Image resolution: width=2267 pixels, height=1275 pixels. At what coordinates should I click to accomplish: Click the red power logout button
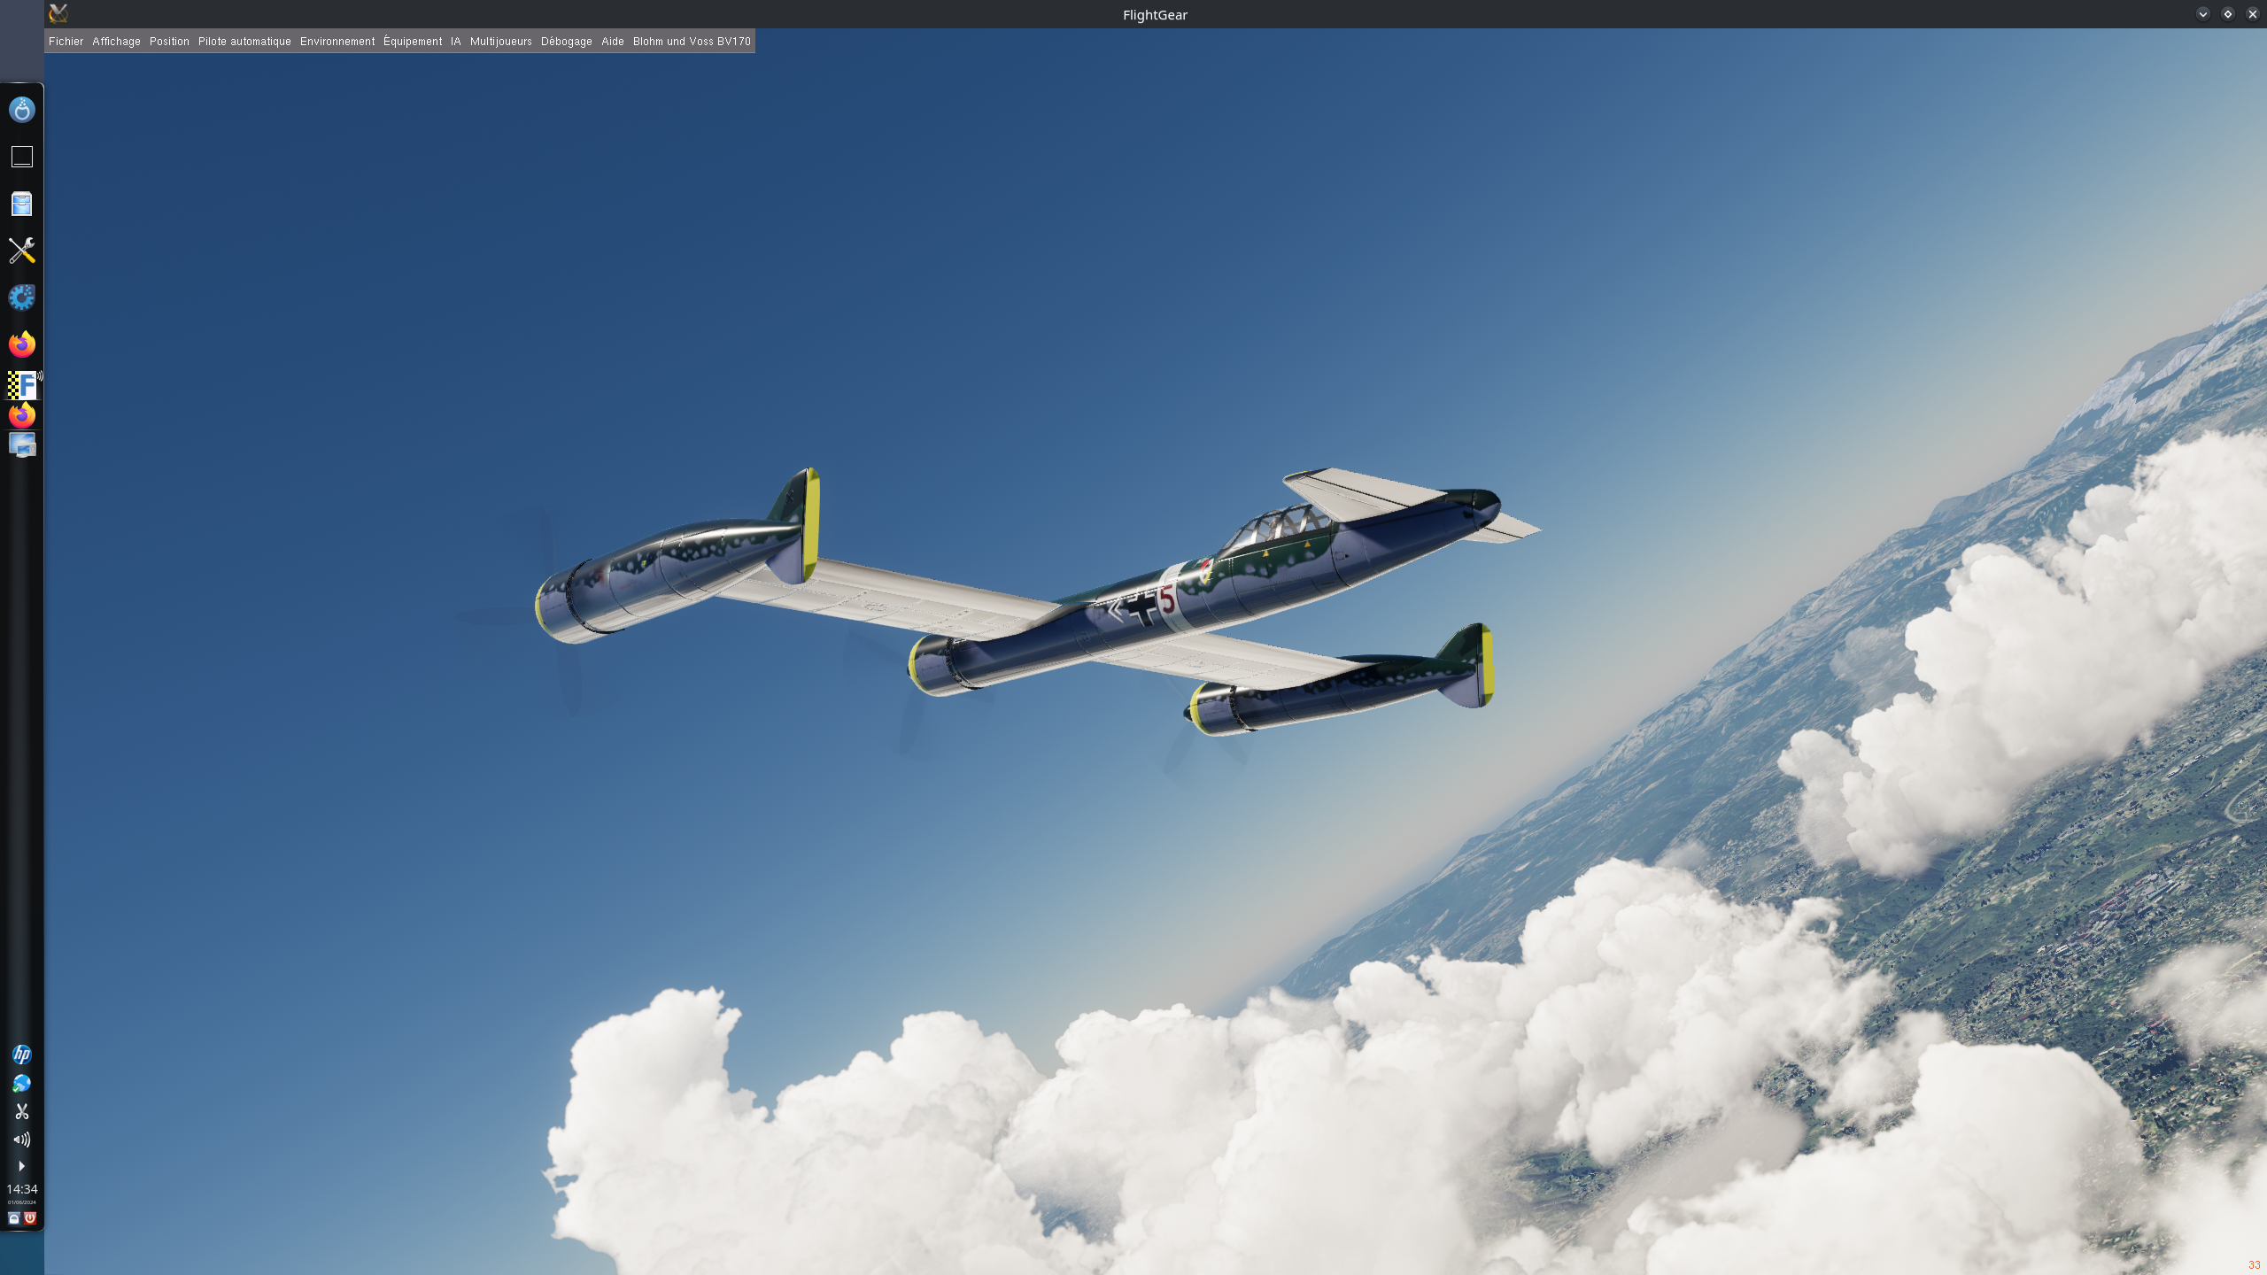click(x=30, y=1218)
